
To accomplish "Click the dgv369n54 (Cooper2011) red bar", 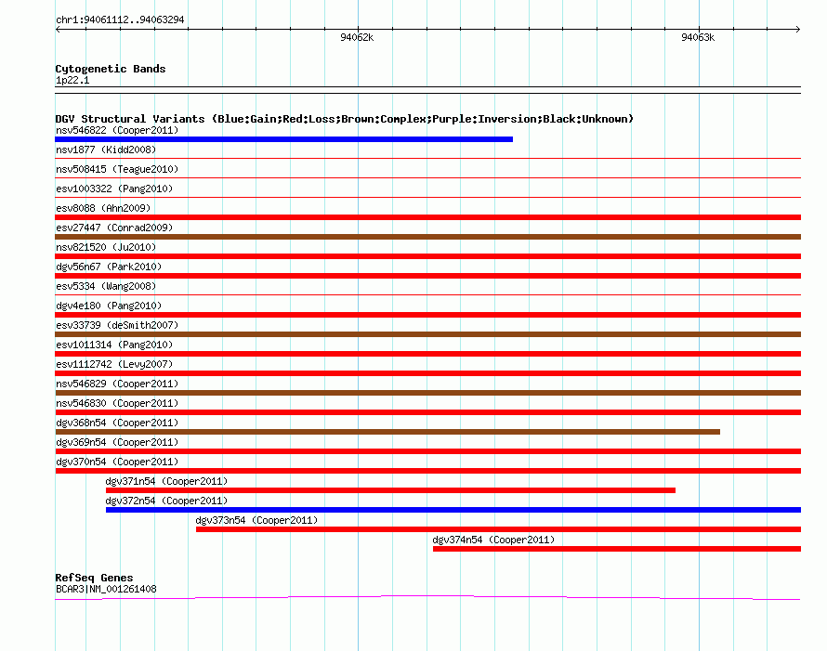I will [427, 451].
